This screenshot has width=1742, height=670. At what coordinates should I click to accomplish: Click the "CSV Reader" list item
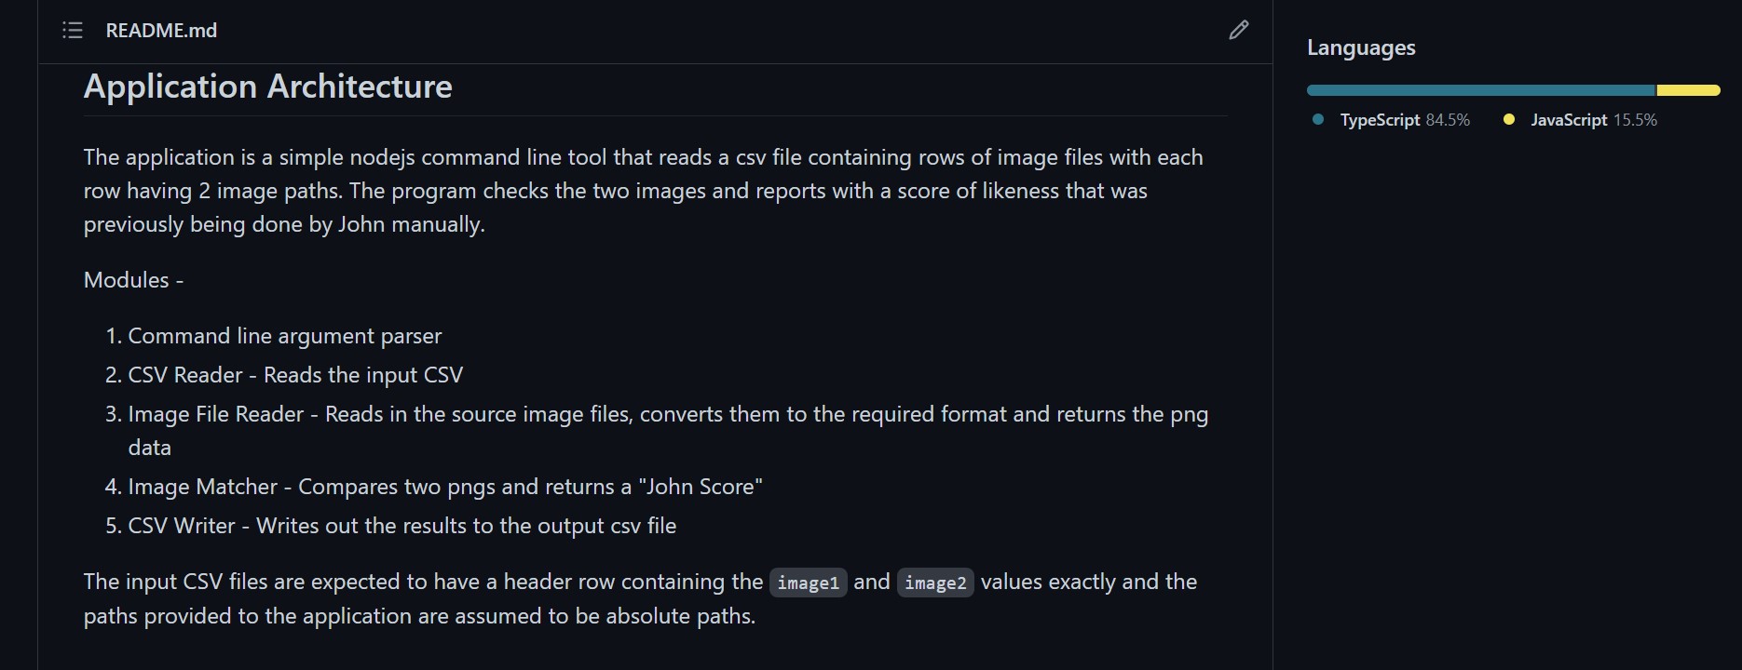pos(295,375)
